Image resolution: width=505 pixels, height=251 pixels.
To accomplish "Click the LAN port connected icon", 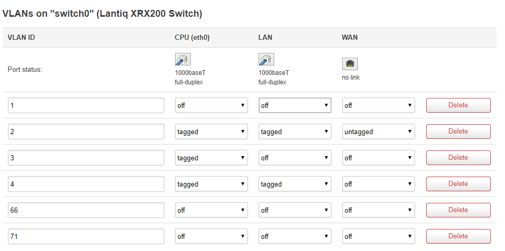I will coord(266,59).
